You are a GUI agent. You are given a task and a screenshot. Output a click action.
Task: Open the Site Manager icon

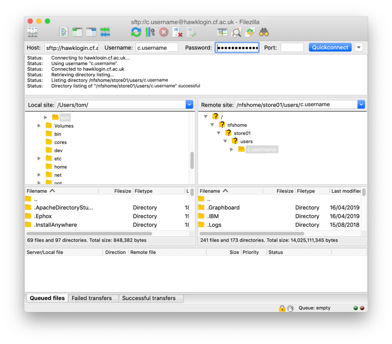(32, 32)
